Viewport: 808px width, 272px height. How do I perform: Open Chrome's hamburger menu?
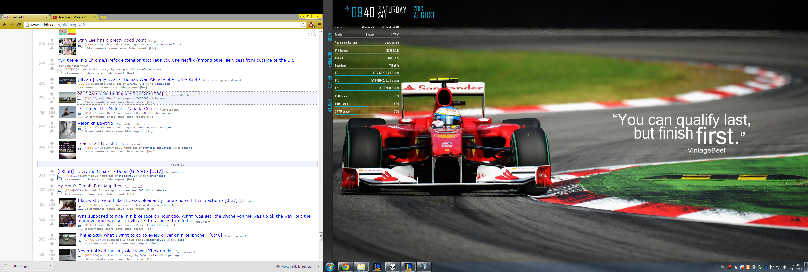click(319, 25)
